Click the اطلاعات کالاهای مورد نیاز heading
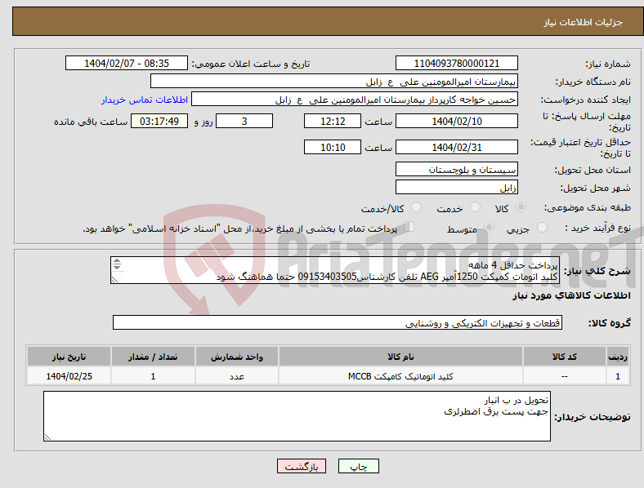 [x=571, y=295]
